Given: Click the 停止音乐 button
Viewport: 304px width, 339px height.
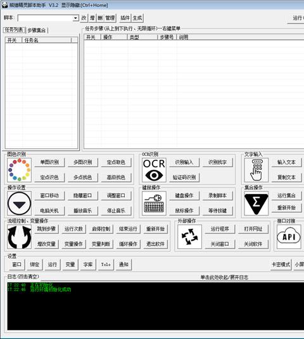Looking at the screenshot, I should coord(116,210).
